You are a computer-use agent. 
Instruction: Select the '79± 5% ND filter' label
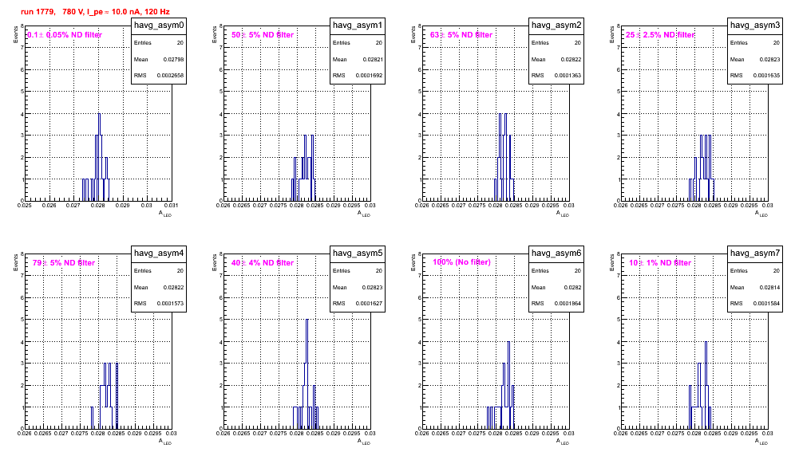[x=64, y=263]
